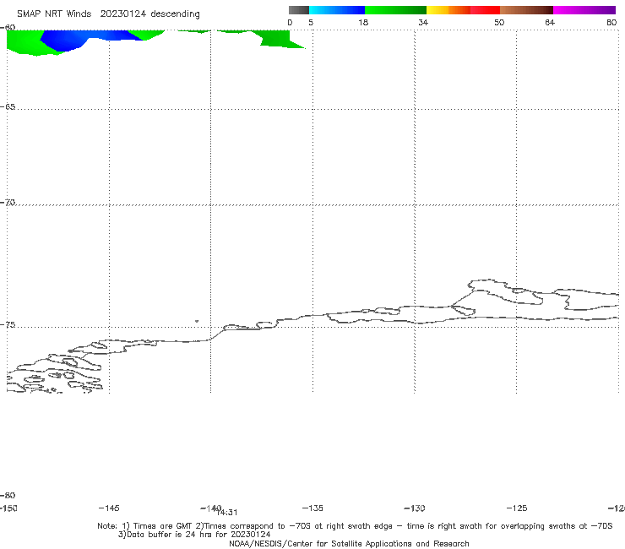
Task: Click the latitude label -70
Action: [8, 202]
